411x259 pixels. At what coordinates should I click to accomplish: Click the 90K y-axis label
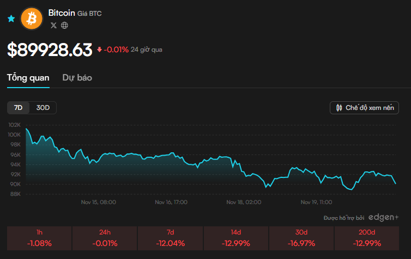(15, 184)
